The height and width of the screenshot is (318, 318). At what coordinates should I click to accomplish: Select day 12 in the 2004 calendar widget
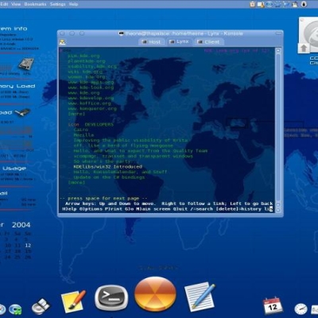(28, 246)
